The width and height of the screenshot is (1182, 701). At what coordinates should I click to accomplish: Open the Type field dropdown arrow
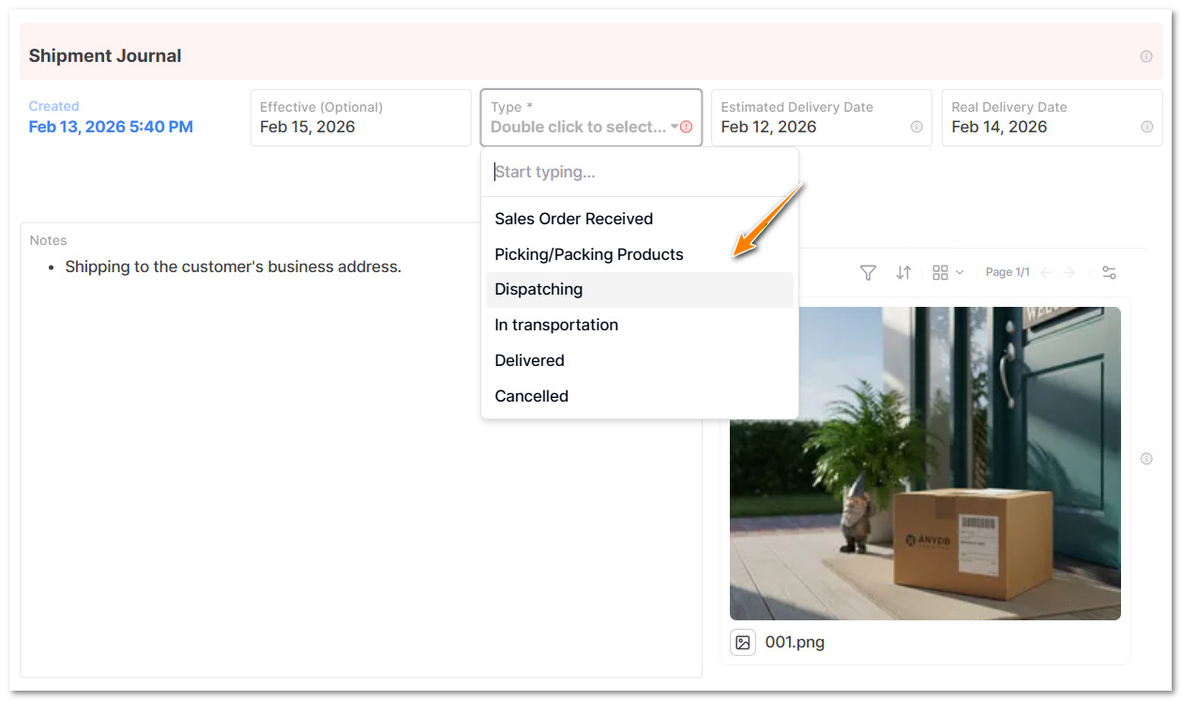tap(674, 127)
